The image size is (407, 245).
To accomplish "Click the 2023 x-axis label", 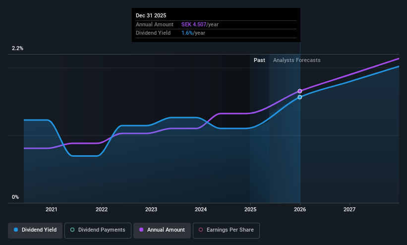I will point(151,209).
